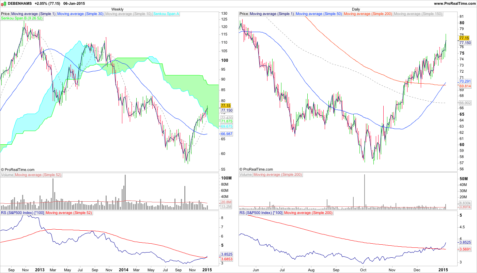This screenshot has height=273, width=477.
Task: Click the Senkou Span A legend label
Action: tap(167, 14)
